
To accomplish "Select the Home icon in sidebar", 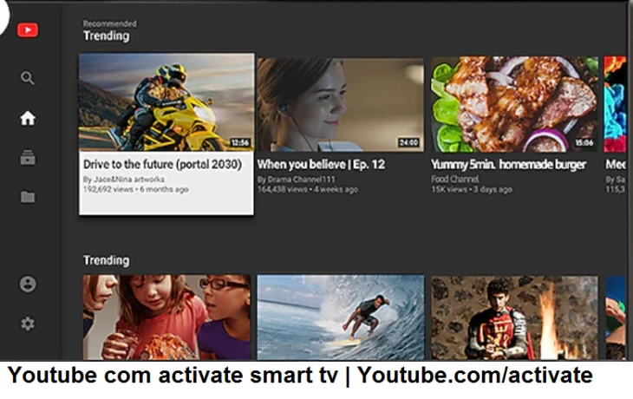I will (28, 119).
